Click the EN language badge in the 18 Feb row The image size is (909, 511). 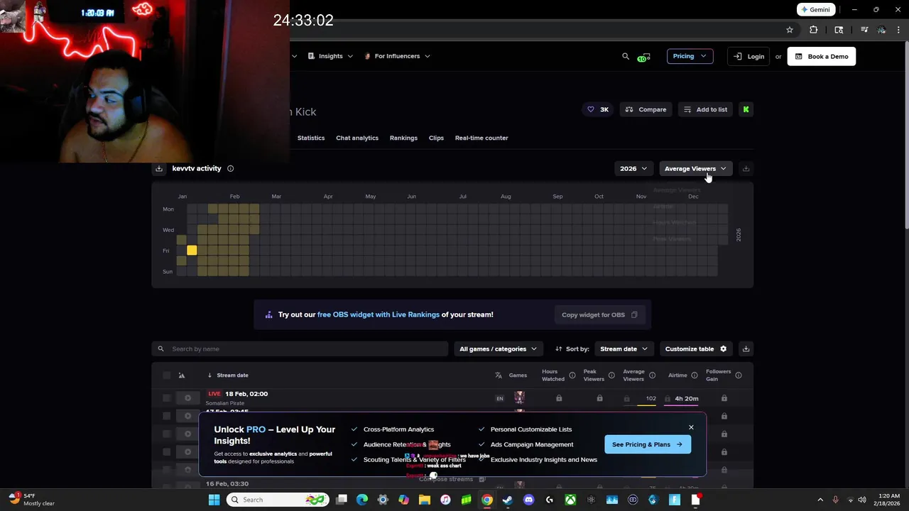pos(499,399)
